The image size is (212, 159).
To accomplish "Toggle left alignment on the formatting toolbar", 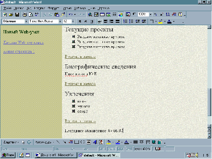I will [x=100, y=21].
